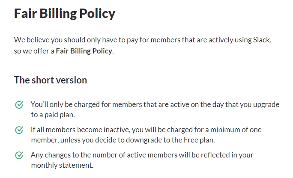This screenshot has width=293, height=178.
Task: Click the word "Slack" in the intro paragraph
Action: tap(261, 40)
